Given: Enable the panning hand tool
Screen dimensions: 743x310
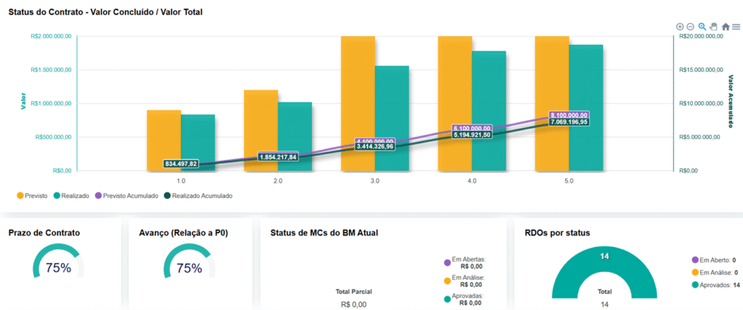Looking at the screenshot, I should coord(714,27).
